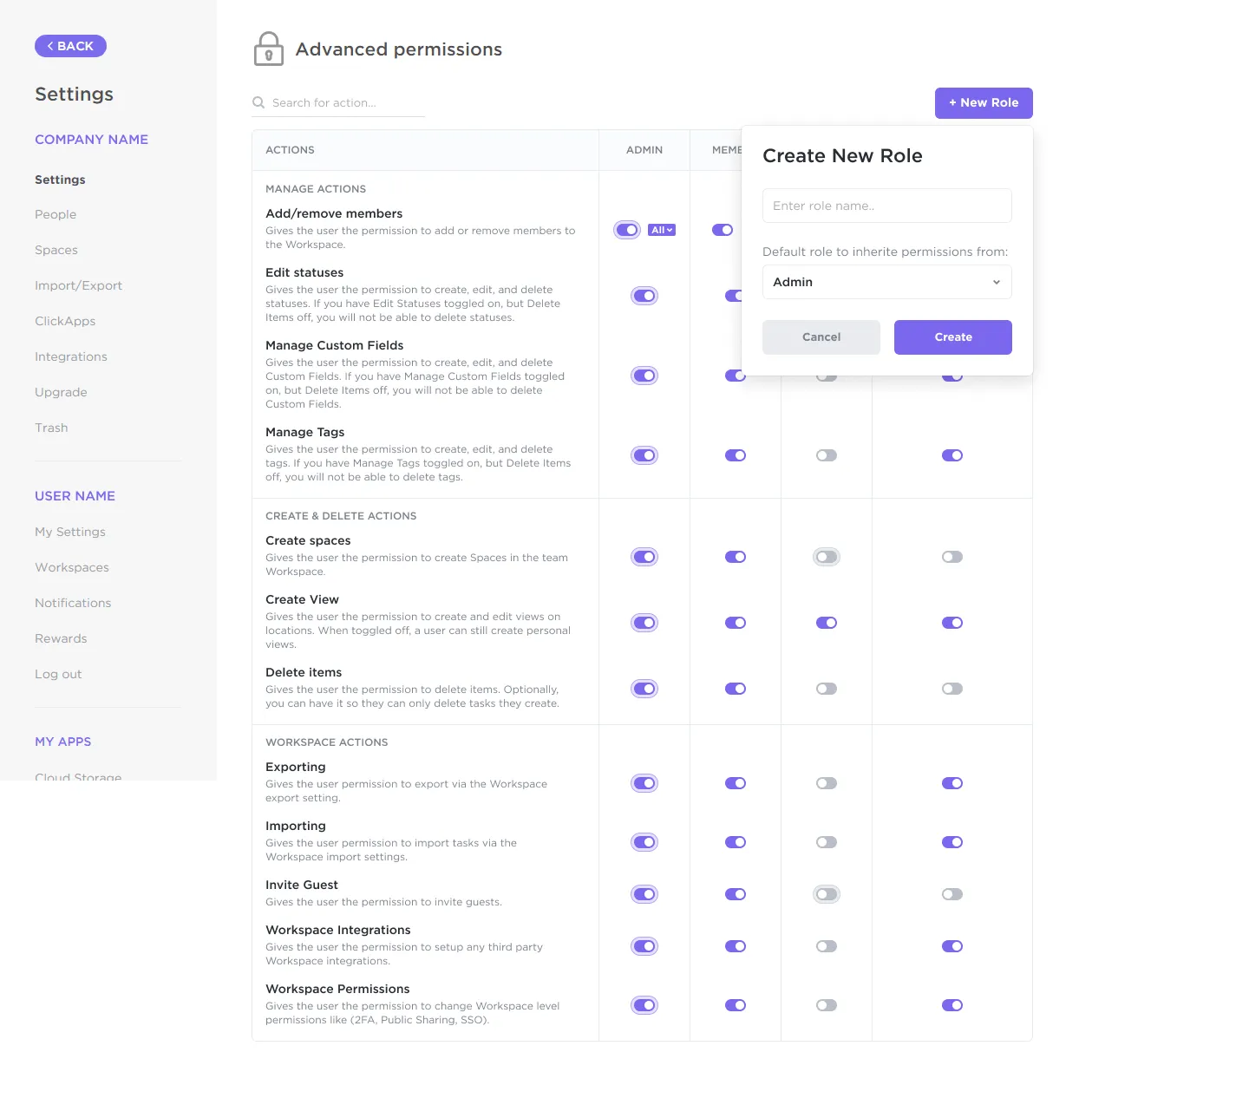Toggle Member switch for Create spaces

pyautogui.click(x=736, y=557)
